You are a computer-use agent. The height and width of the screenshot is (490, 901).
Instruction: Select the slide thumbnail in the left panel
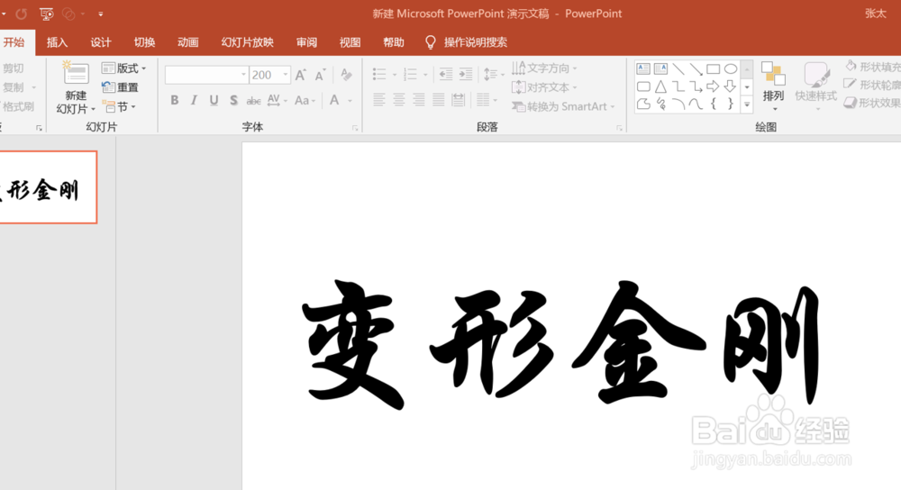tap(49, 187)
